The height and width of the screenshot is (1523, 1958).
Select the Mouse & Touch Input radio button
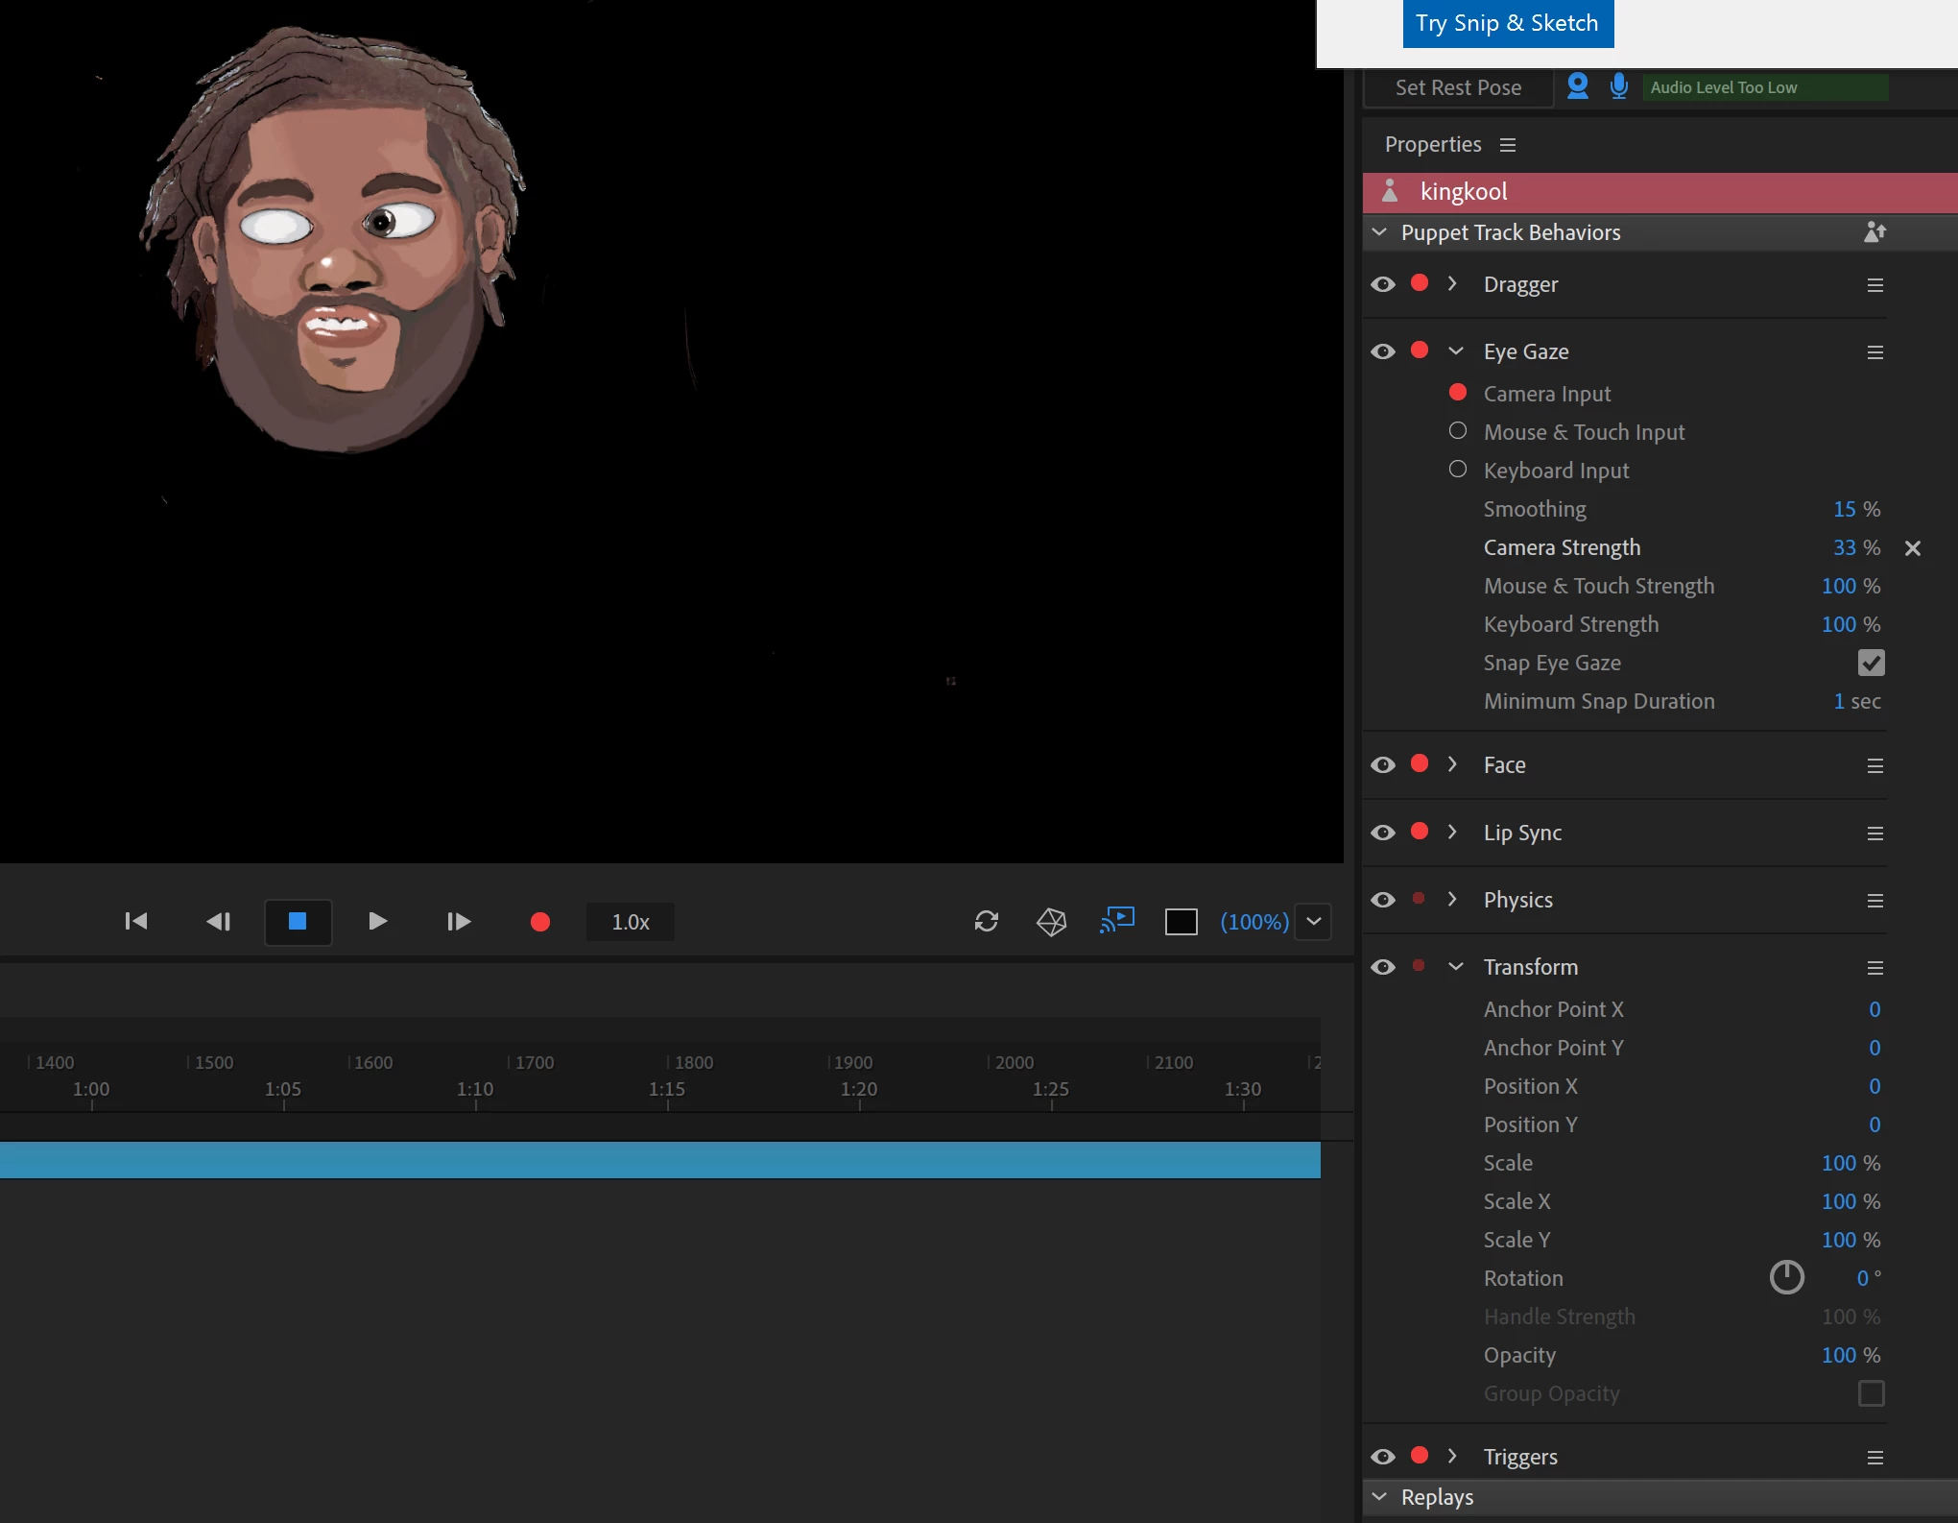pos(1457,431)
